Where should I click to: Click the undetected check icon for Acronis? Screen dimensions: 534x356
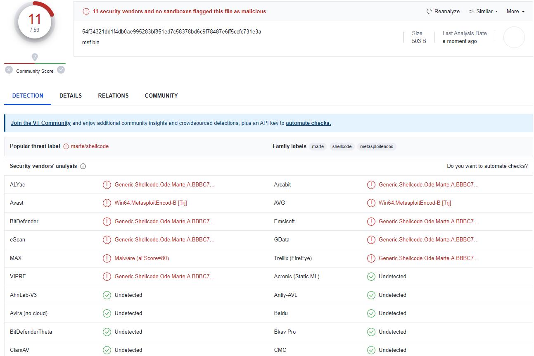tap(371, 277)
